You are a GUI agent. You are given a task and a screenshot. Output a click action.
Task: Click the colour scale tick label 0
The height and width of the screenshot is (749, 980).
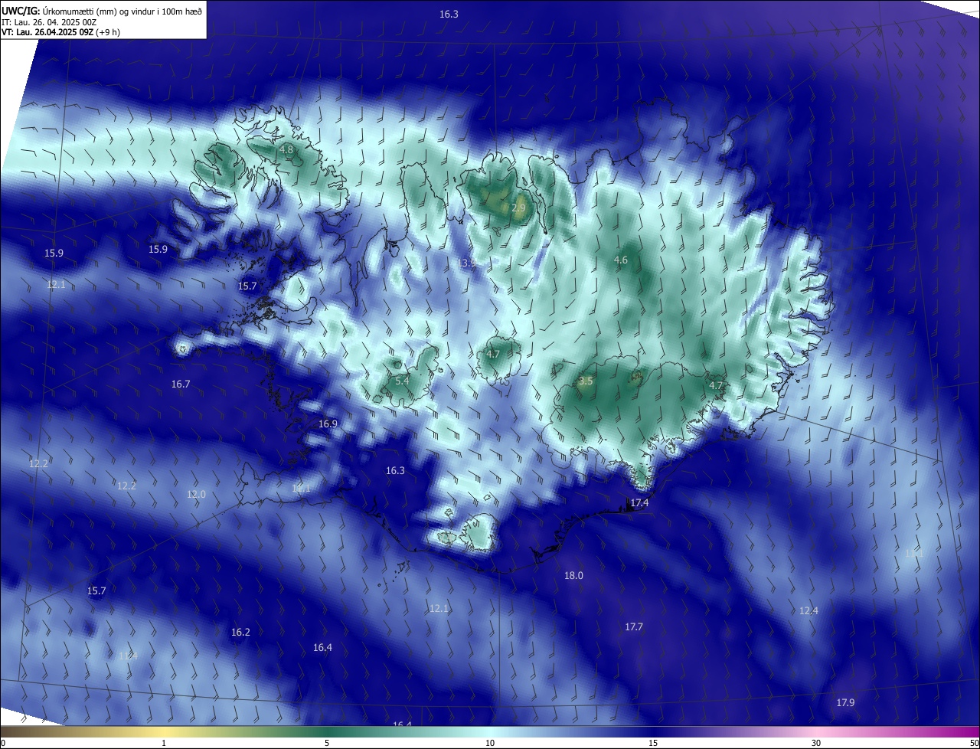tap(3, 744)
